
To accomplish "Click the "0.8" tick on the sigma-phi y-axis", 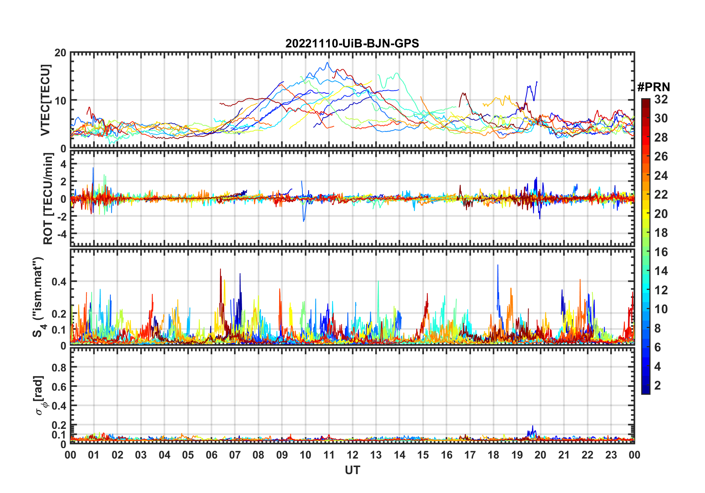I will (x=59, y=367).
